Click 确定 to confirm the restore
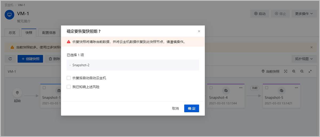This screenshot has width=320, height=137. tap(191, 108)
